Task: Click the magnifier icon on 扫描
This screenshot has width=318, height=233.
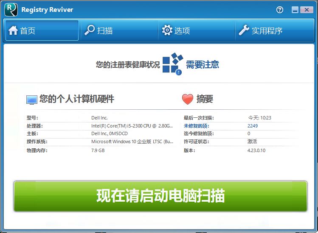Action: (x=90, y=30)
